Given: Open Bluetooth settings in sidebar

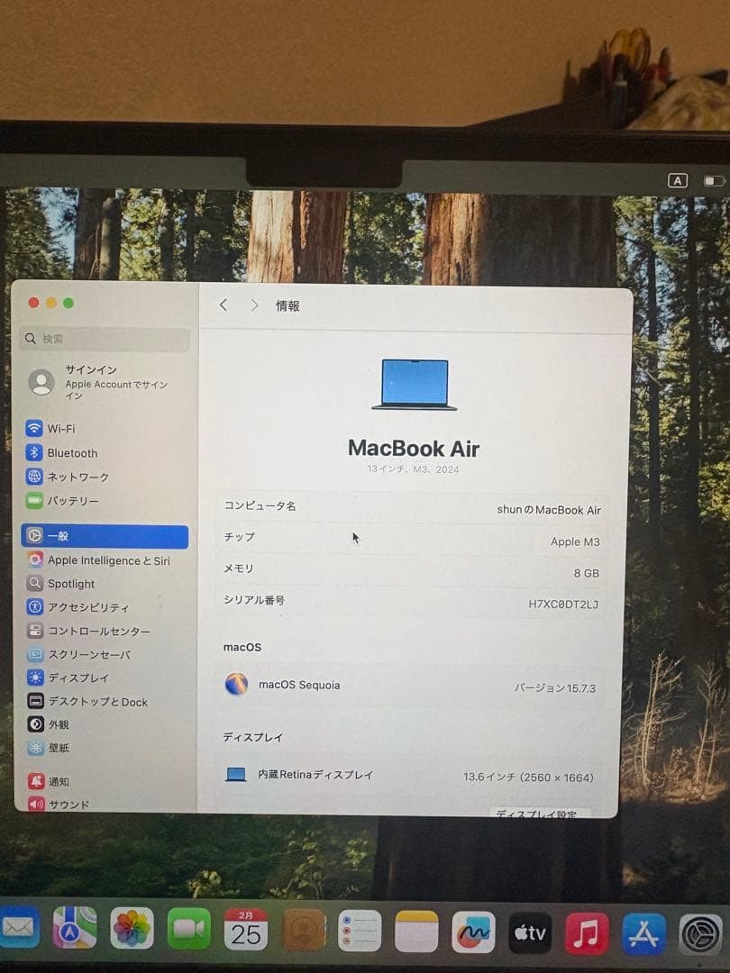Looking at the screenshot, I should click(105, 453).
